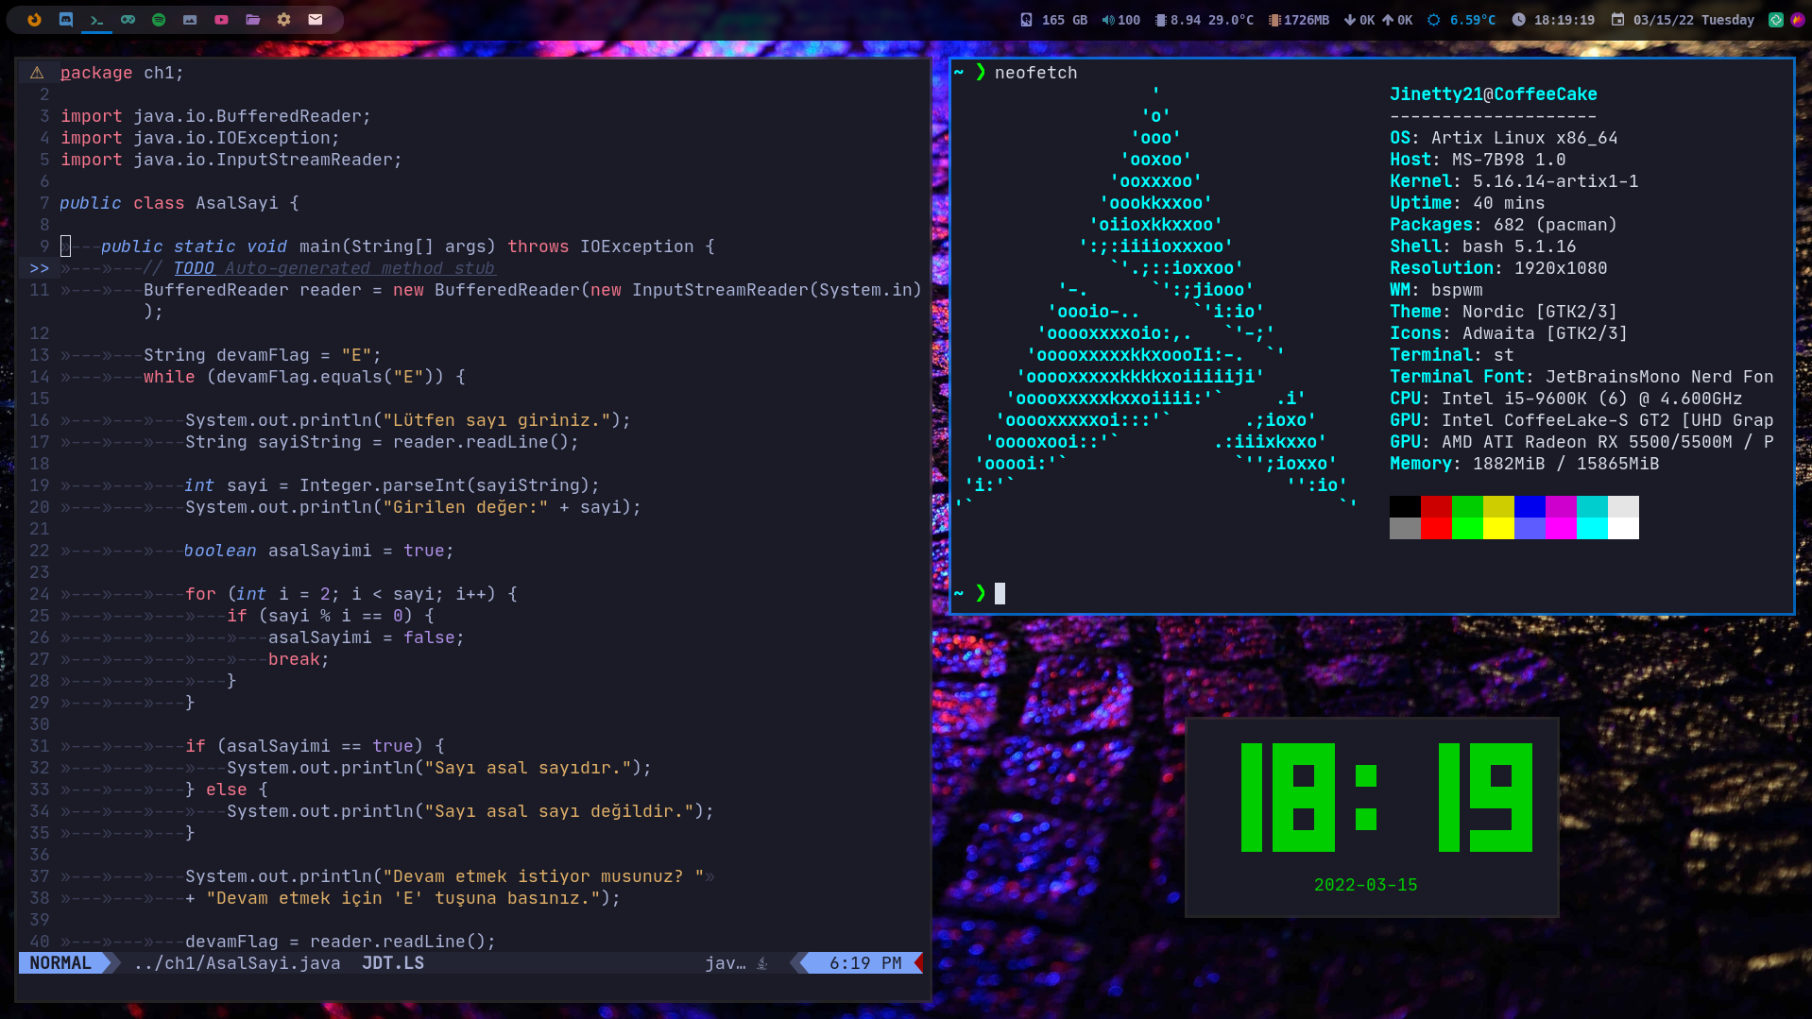Click the Kernel line in neofetch output
The width and height of the screenshot is (1812, 1019).
coord(1513,181)
